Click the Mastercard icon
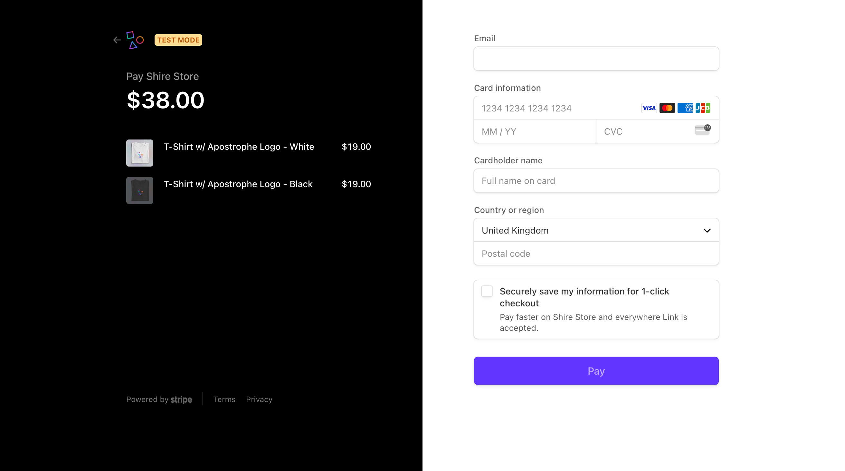Screen dimensions: 845x471 pos(667,108)
